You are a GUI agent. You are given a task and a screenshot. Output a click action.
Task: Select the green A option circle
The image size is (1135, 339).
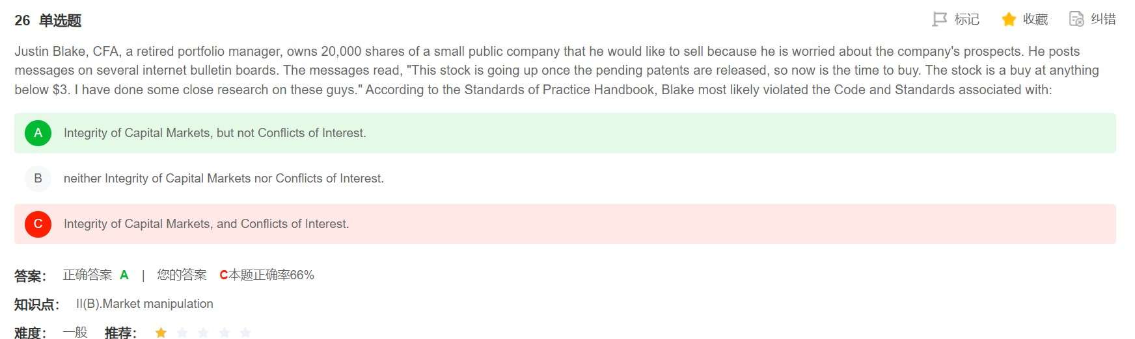pos(38,133)
